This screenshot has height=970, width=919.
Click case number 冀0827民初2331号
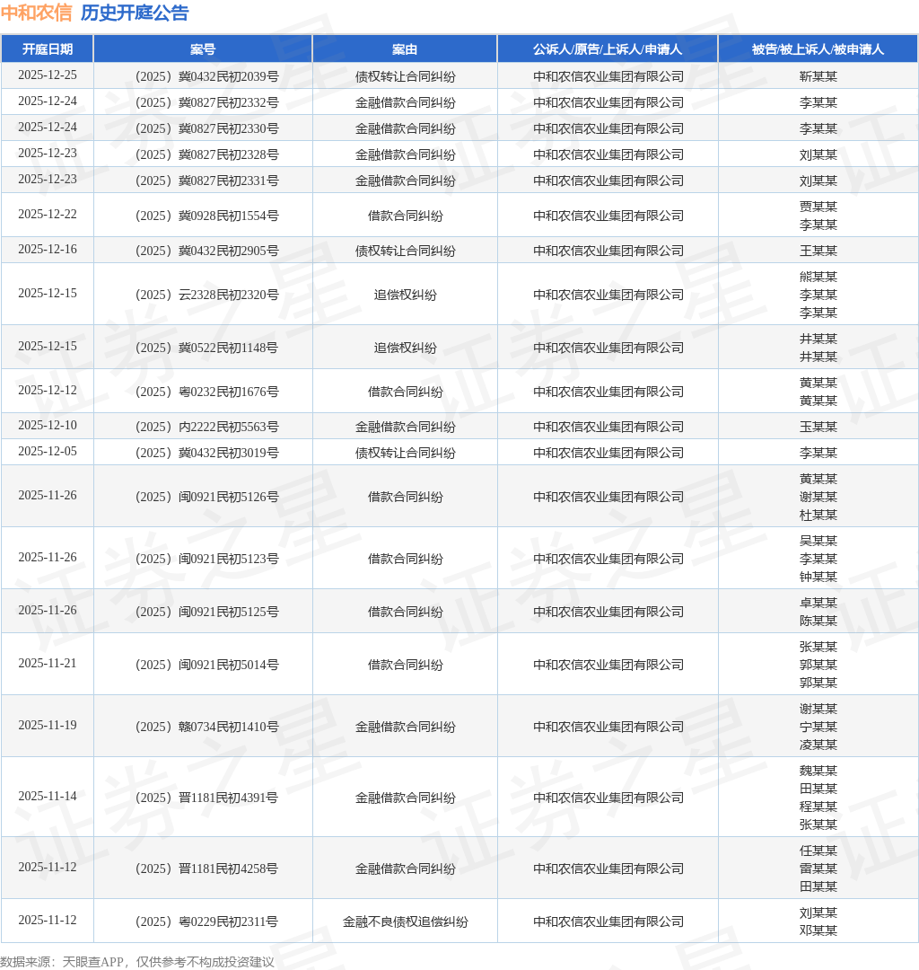(207, 181)
